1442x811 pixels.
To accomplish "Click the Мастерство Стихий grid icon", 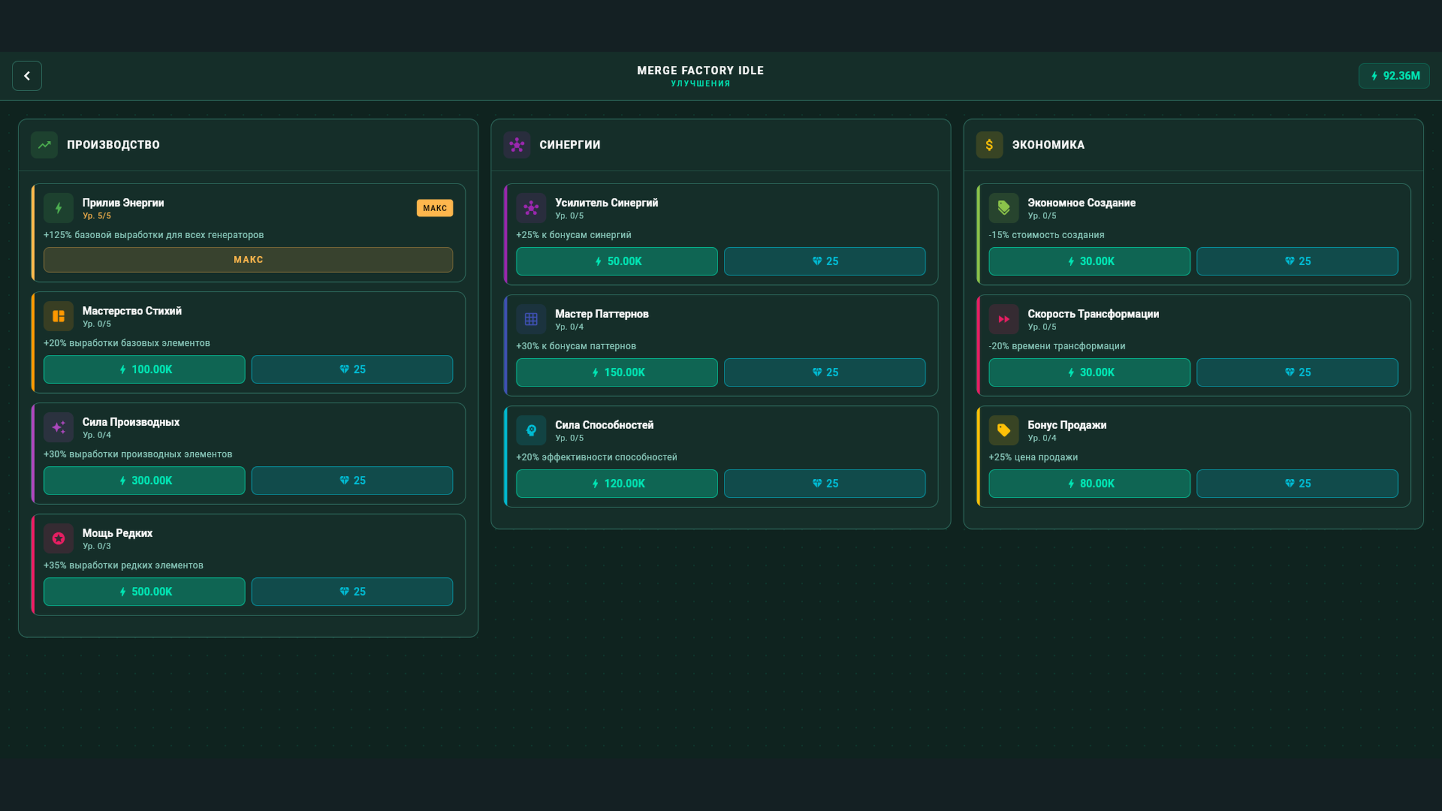I will tap(58, 316).
